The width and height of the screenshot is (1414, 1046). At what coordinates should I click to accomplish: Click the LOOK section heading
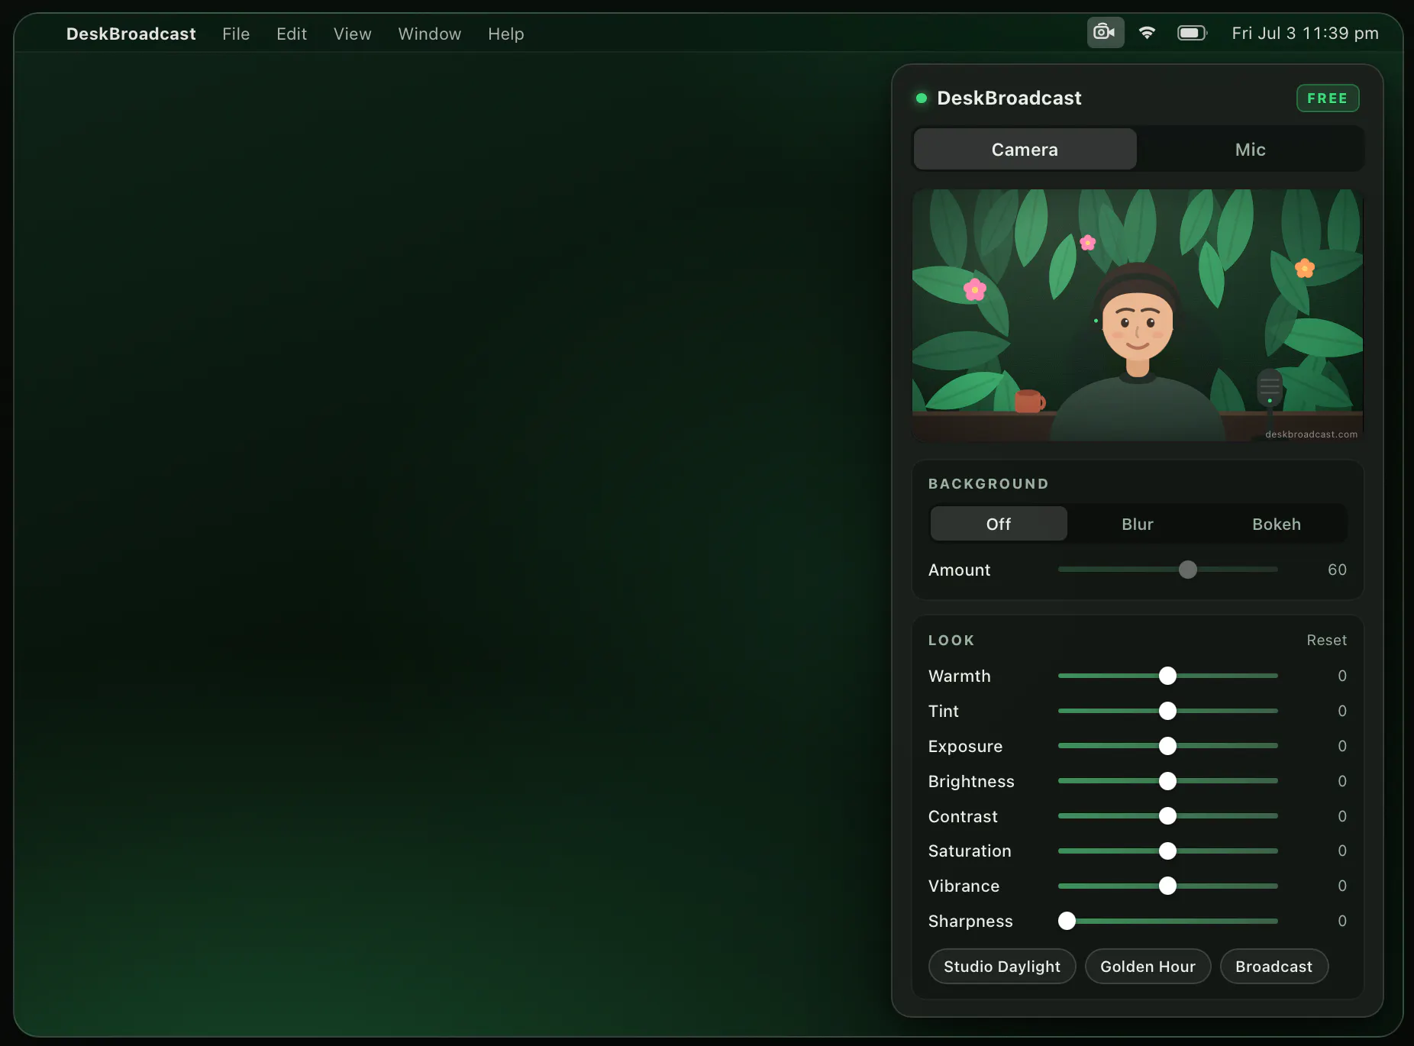tap(951, 641)
